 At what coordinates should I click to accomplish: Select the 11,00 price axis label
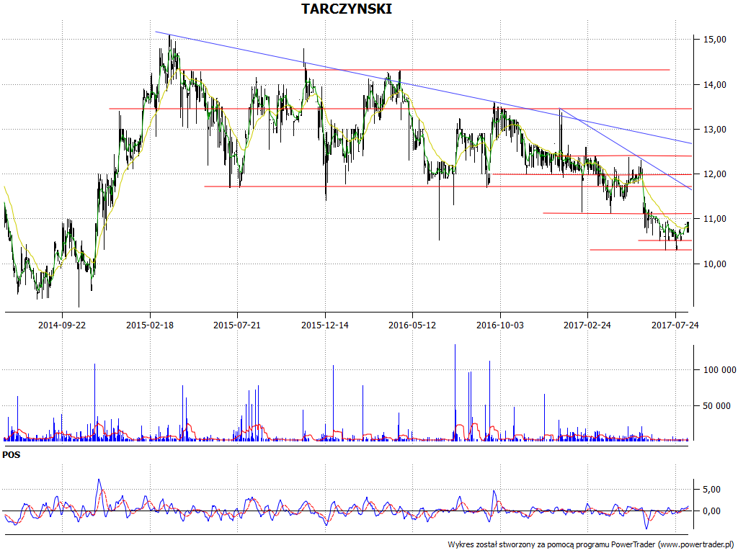tap(714, 219)
